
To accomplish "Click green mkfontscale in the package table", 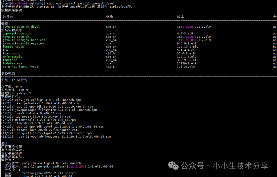I will [x=12, y=57].
